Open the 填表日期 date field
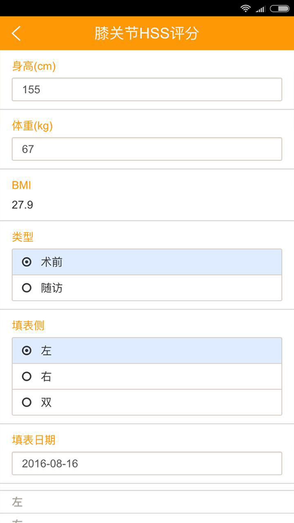Viewport: 294px width, 523px height. coord(147,464)
